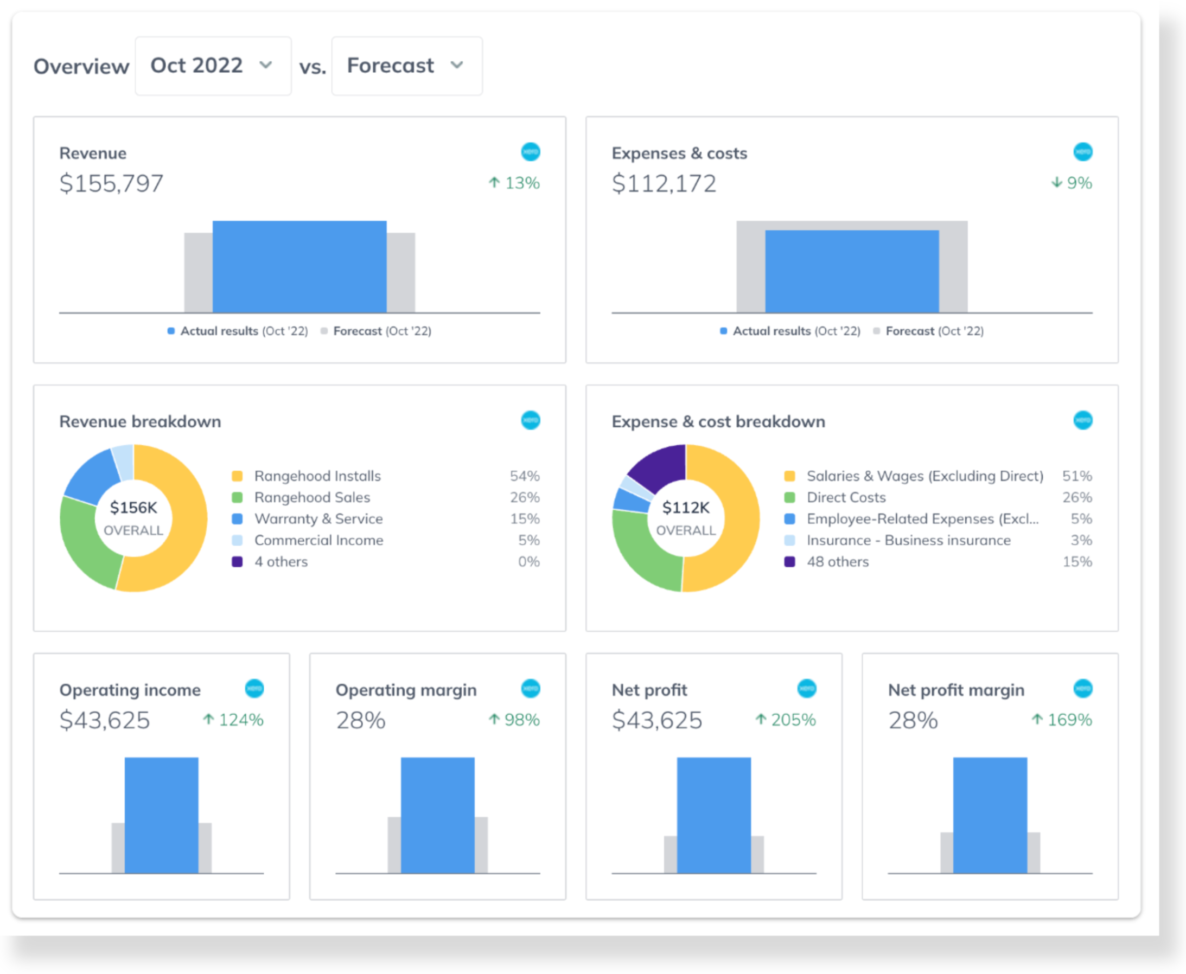
Task: Click the Xero icon on Revenue breakdown
Action: [530, 420]
